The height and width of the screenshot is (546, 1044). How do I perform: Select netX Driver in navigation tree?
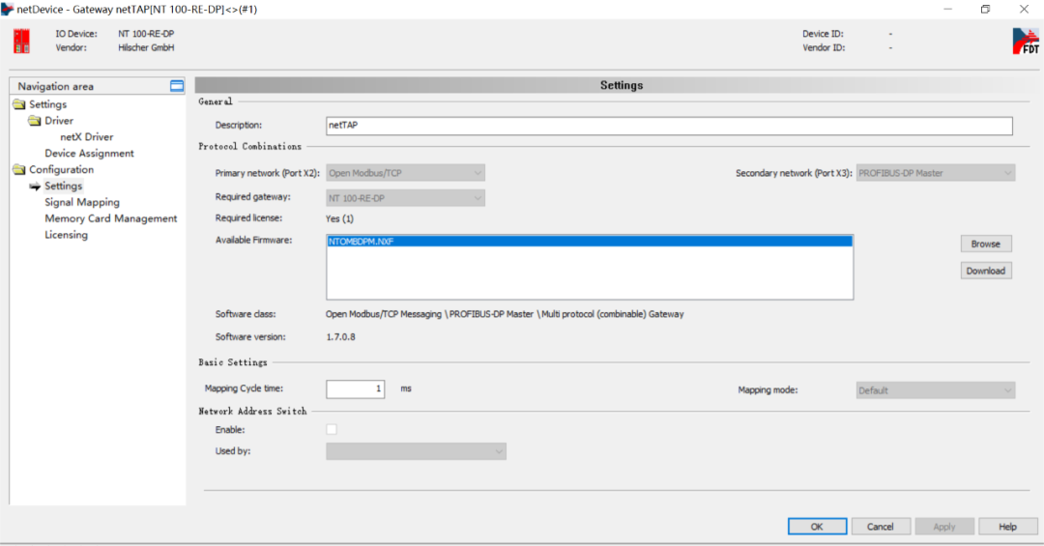tap(87, 136)
